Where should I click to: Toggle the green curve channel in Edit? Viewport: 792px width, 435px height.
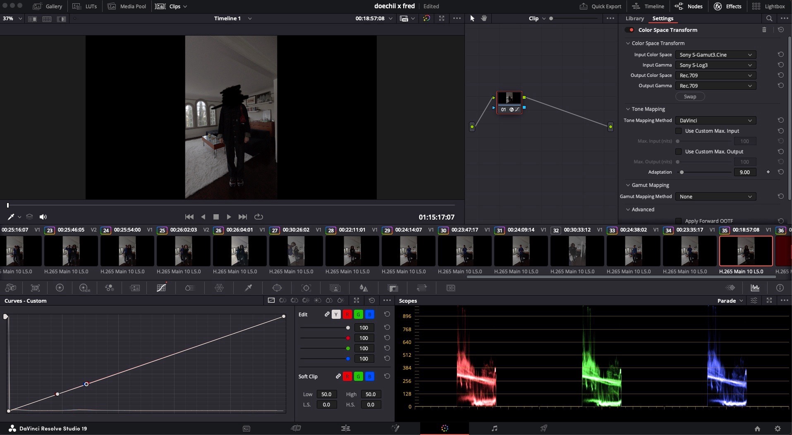pyautogui.click(x=359, y=315)
